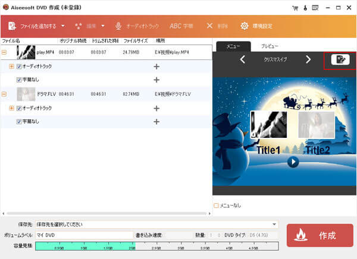357x259 pixels.
Task: Open 環境設定 preferences in toolbar
Action: [257, 26]
